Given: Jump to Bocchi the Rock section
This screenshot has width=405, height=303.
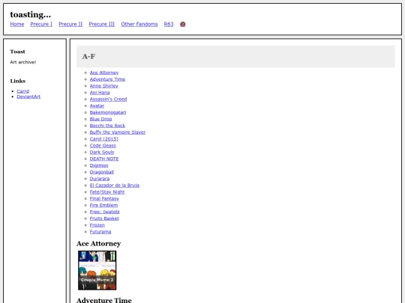Looking at the screenshot, I should (107, 126).
